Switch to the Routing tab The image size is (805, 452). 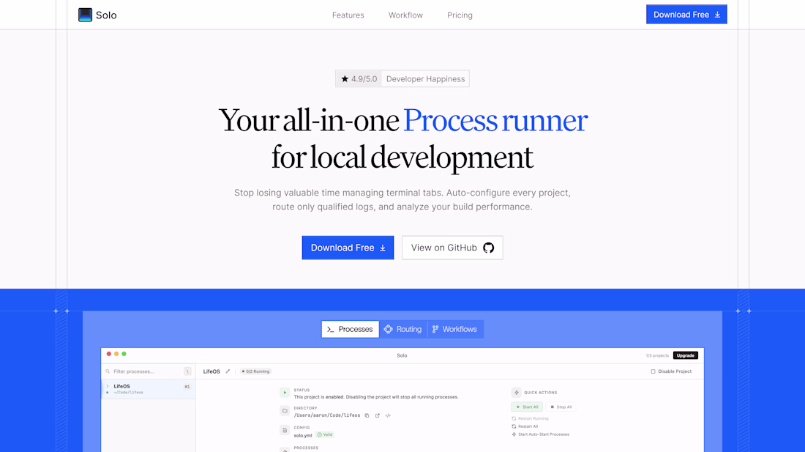click(x=403, y=329)
